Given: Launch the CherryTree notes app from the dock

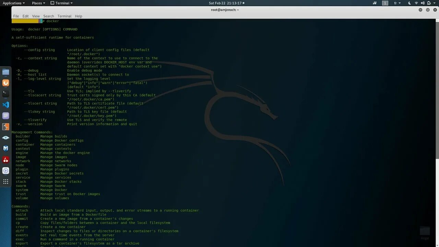Looking at the screenshot, I should point(5,160).
